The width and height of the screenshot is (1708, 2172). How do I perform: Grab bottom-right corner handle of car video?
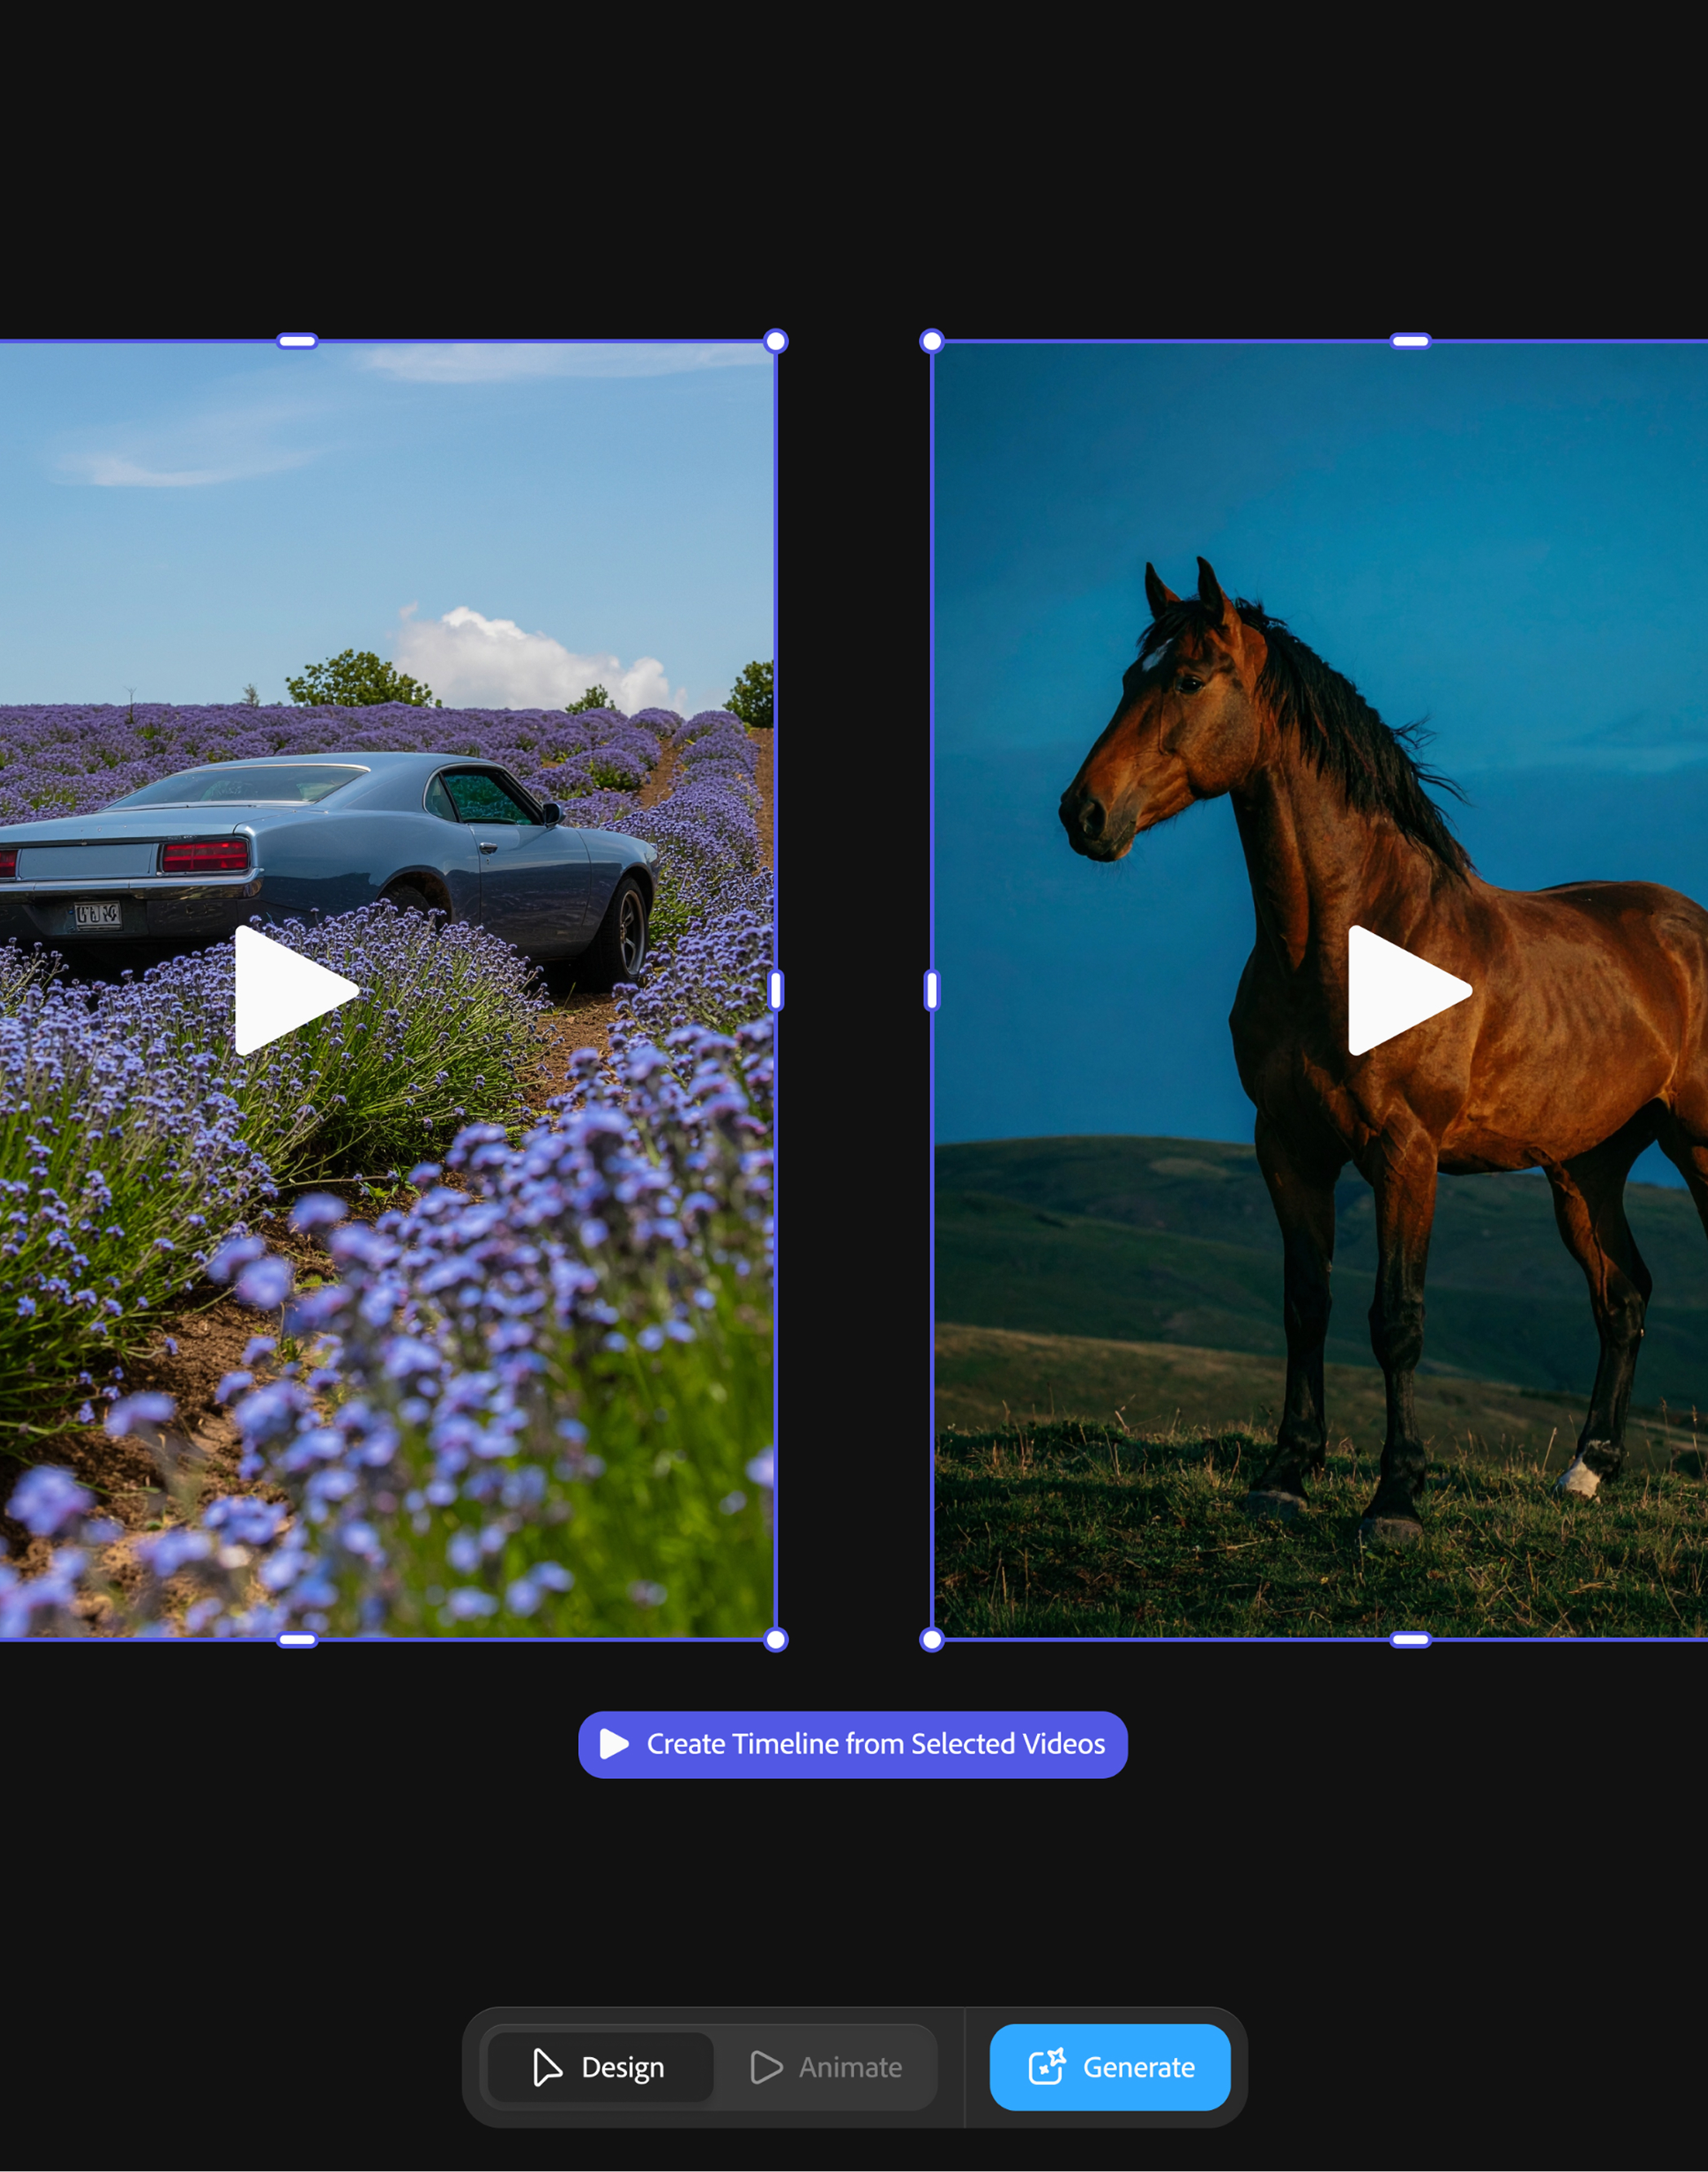[775, 1639]
